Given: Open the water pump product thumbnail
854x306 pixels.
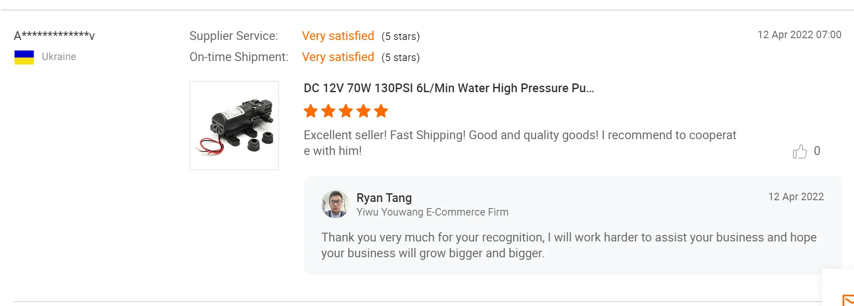Looking at the screenshot, I should [x=234, y=126].
